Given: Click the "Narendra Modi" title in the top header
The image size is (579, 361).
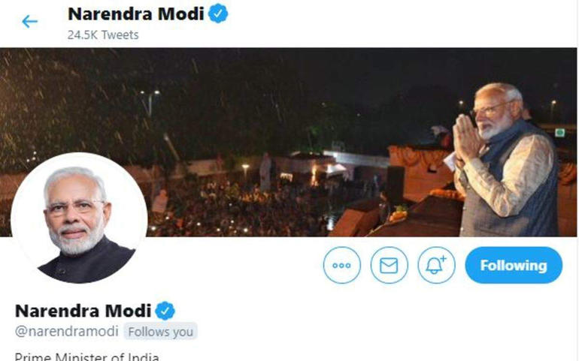Looking at the screenshot, I should (135, 14).
